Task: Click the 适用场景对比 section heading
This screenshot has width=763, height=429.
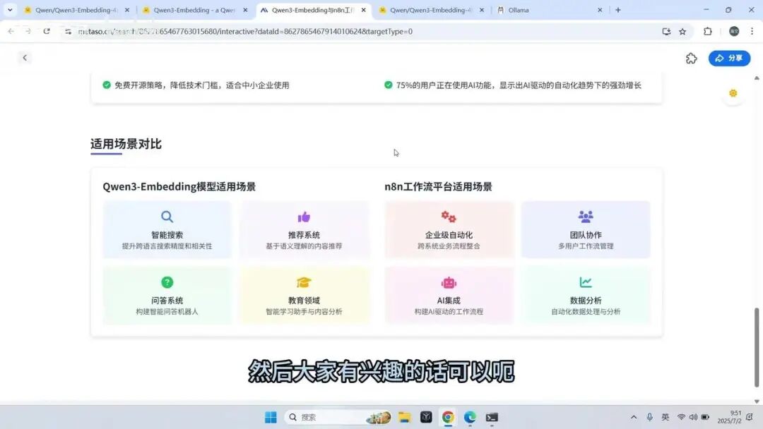Action: click(x=126, y=144)
